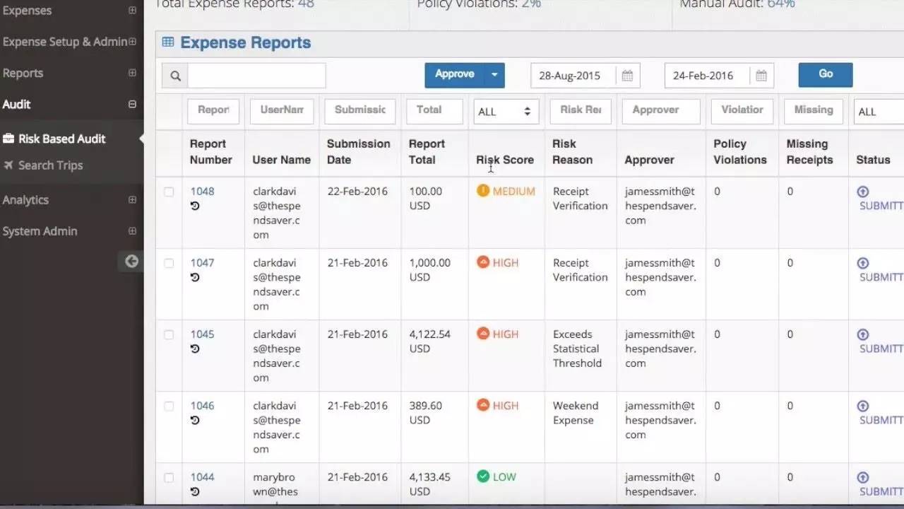Open report number 1047 link
Image resolution: width=904 pixels, height=509 pixels.
click(x=202, y=262)
